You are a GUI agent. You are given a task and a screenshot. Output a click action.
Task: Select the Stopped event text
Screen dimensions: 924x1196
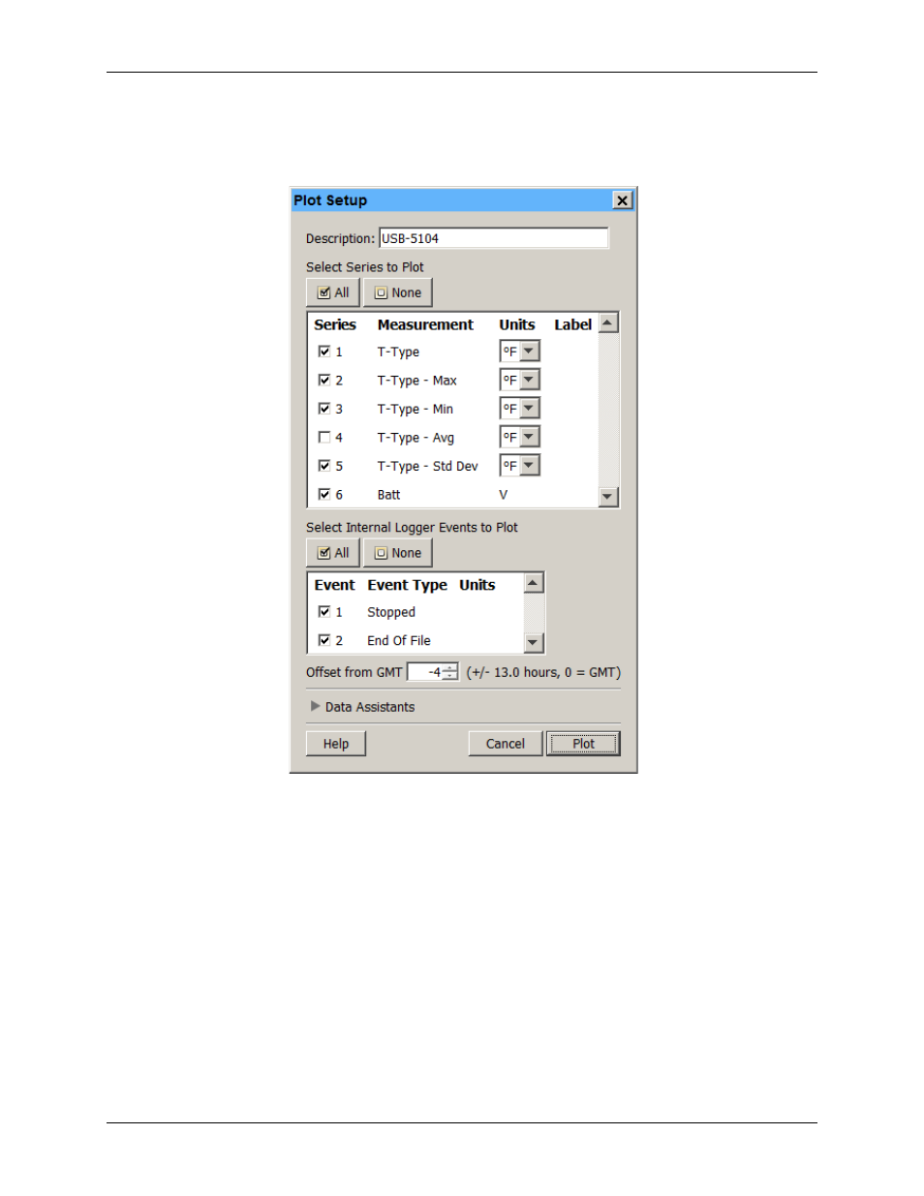[391, 612]
